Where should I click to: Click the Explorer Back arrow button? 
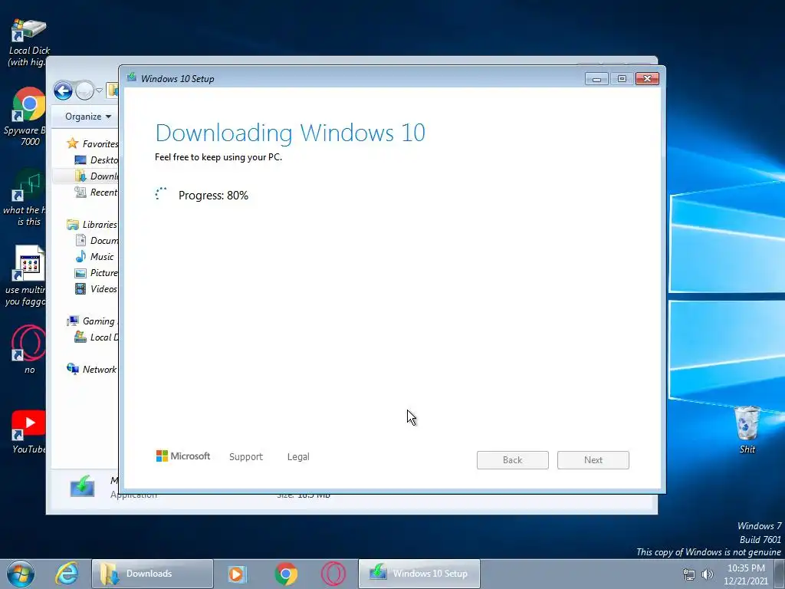[63, 91]
